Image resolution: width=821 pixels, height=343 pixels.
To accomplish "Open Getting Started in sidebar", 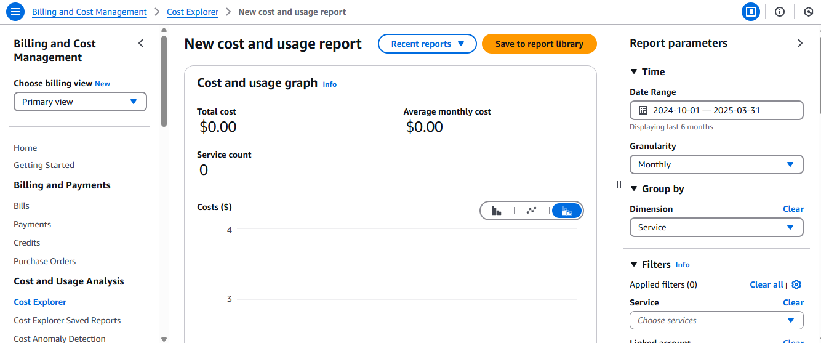I will 44,165.
